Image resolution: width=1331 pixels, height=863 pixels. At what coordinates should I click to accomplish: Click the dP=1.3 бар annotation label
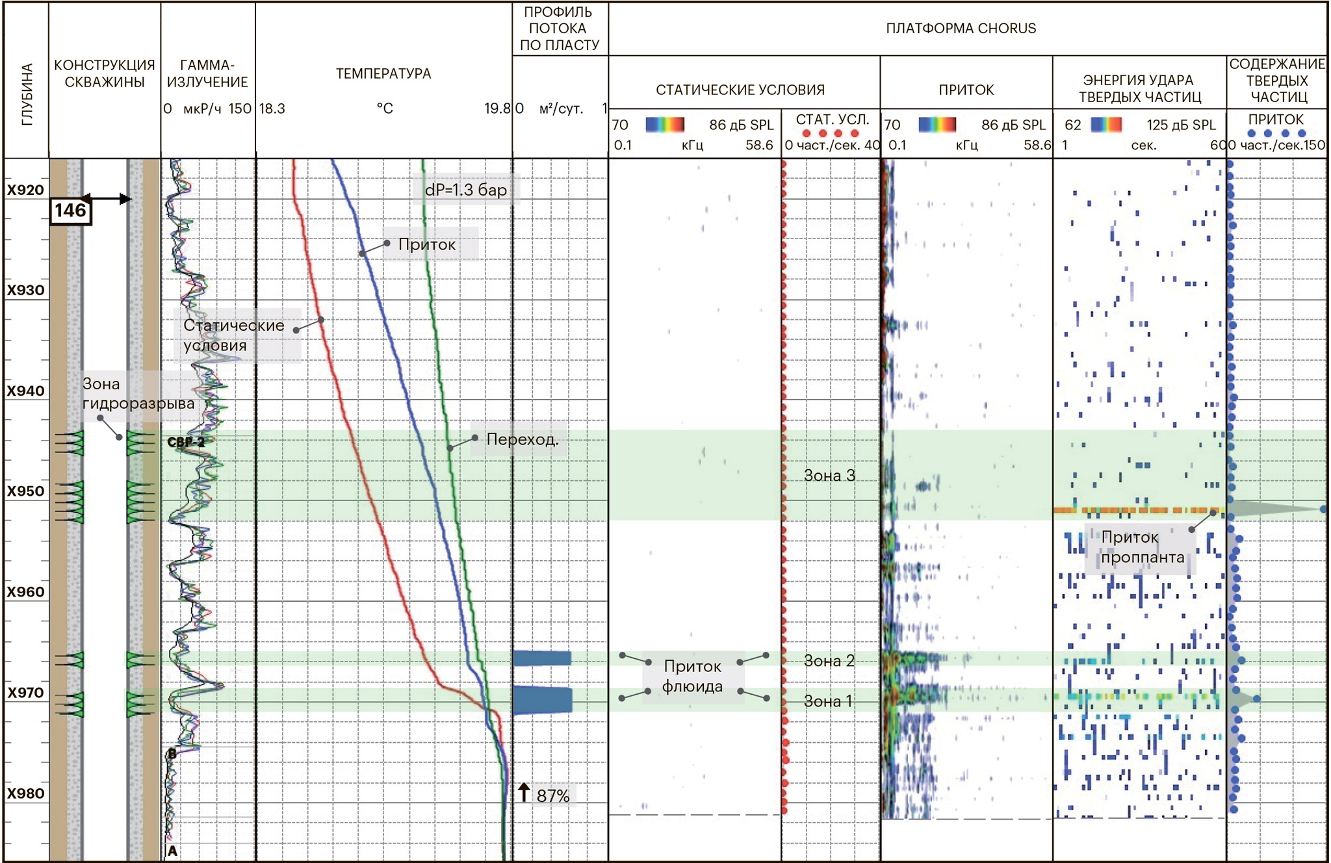click(465, 190)
